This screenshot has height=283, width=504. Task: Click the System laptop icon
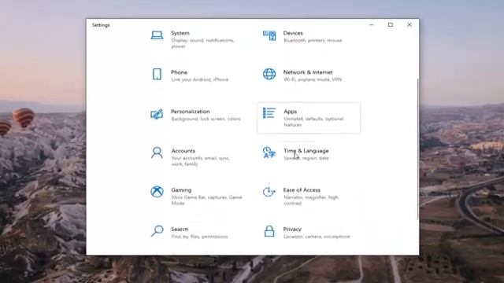157,35
